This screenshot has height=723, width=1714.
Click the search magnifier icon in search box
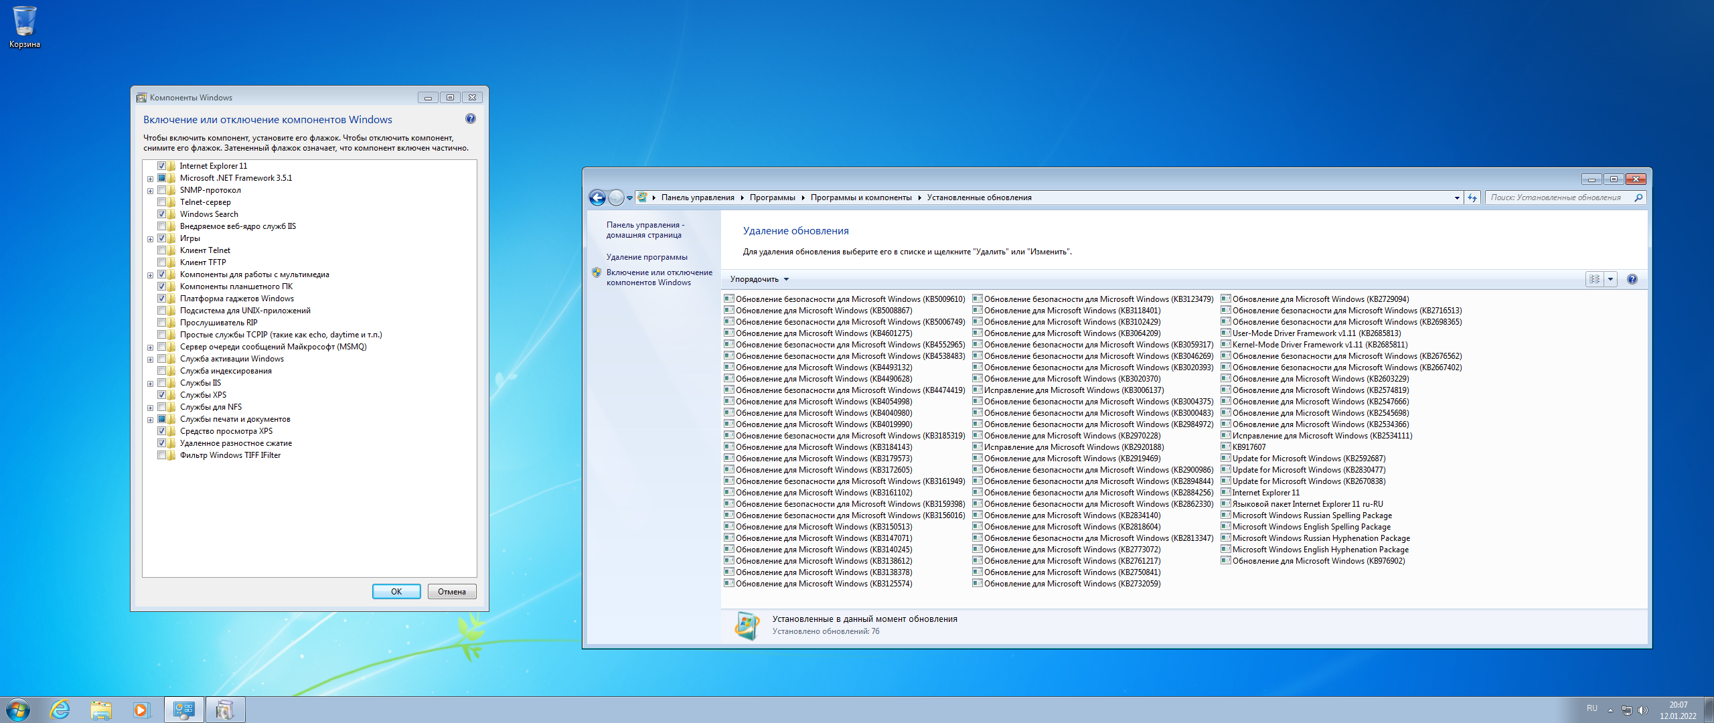pyautogui.click(x=1638, y=197)
